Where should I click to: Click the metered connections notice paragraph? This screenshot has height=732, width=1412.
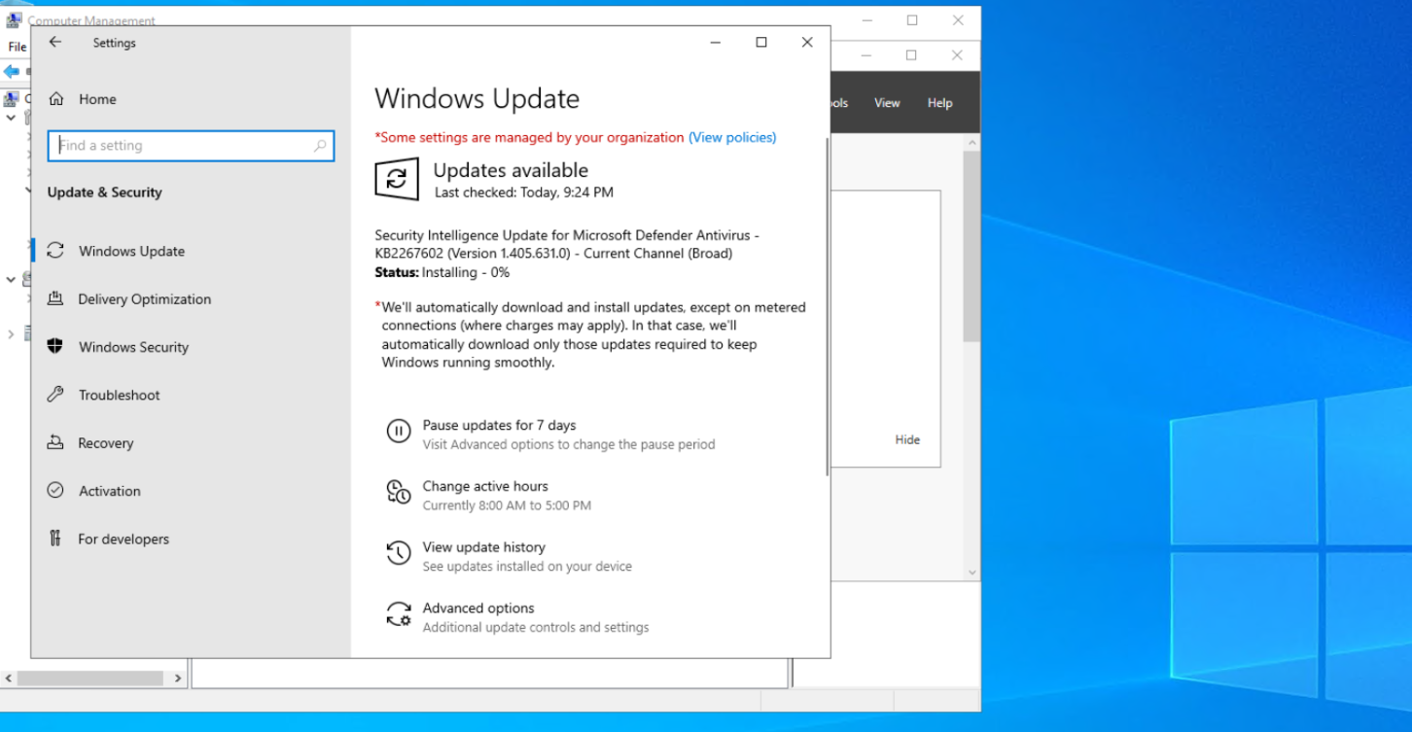pyautogui.click(x=592, y=334)
